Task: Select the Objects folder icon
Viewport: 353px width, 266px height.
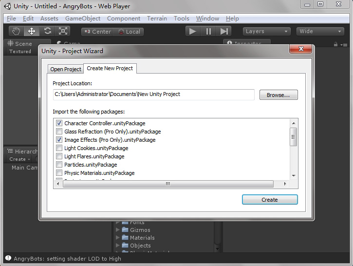Action: pyautogui.click(x=125, y=245)
